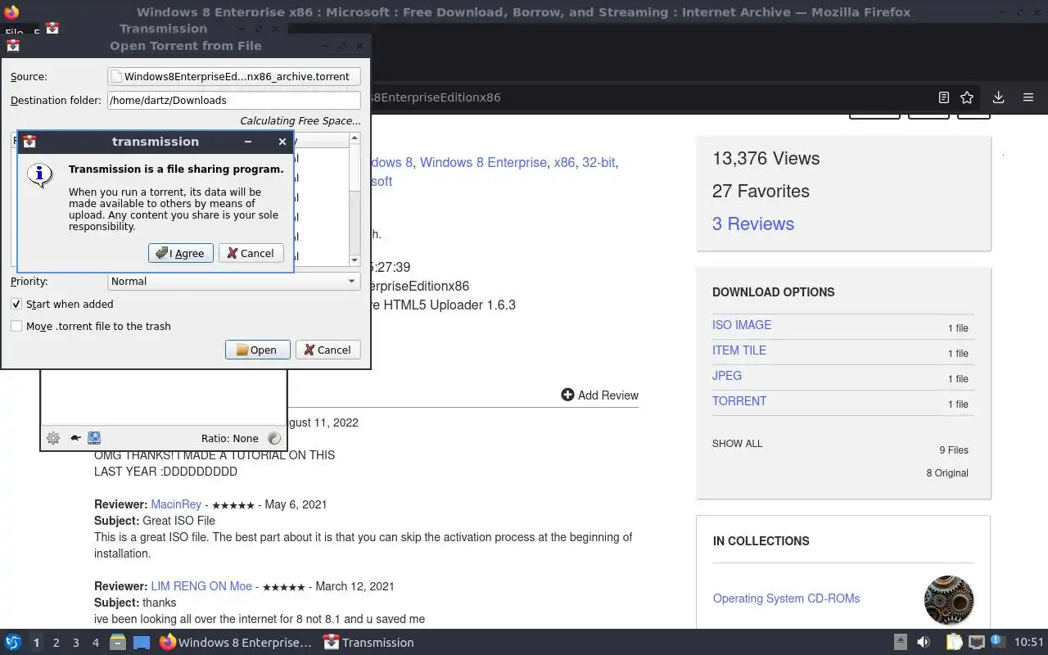Select ISO IMAGE download option
Viewport: 1048px width, 655px height.
(x=742, y=325)
